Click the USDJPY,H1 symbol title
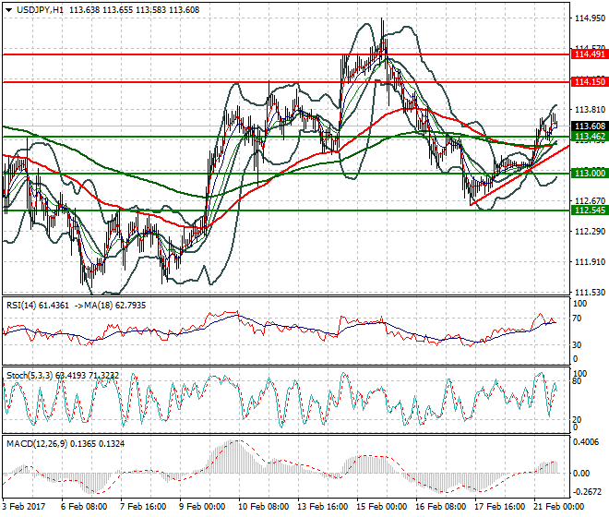Viewport: 609px width, 517px height. (40, 10)
